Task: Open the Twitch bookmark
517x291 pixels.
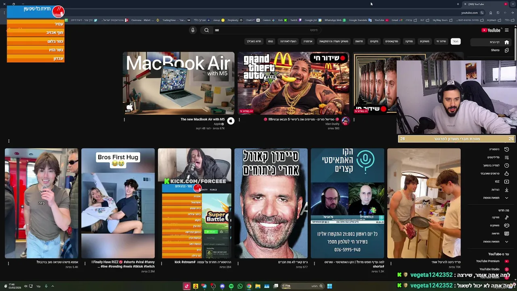Action: pos(295,20)
